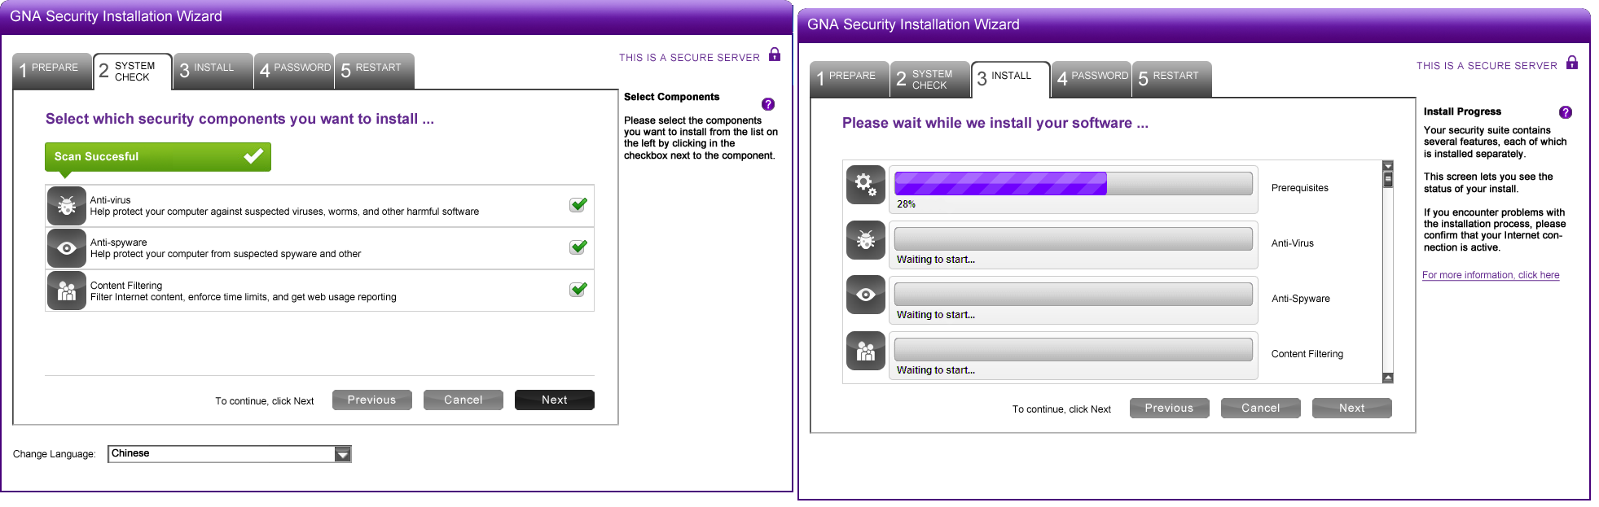Disable the Anti-spyware component checkbox
Viewport: 1599px width, 507px height.
click(578, 247)
